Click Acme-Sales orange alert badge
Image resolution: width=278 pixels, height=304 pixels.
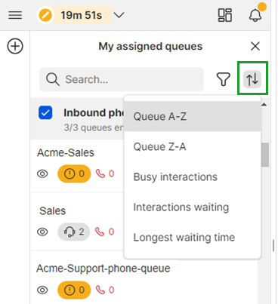tap(74, 173)
